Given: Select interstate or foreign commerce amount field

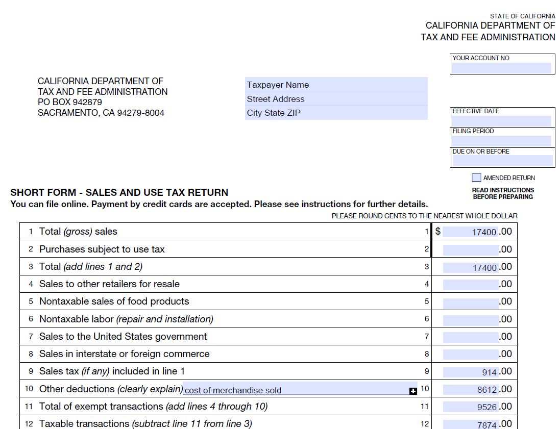Looking at the screenshot, I should coord(470,355).
